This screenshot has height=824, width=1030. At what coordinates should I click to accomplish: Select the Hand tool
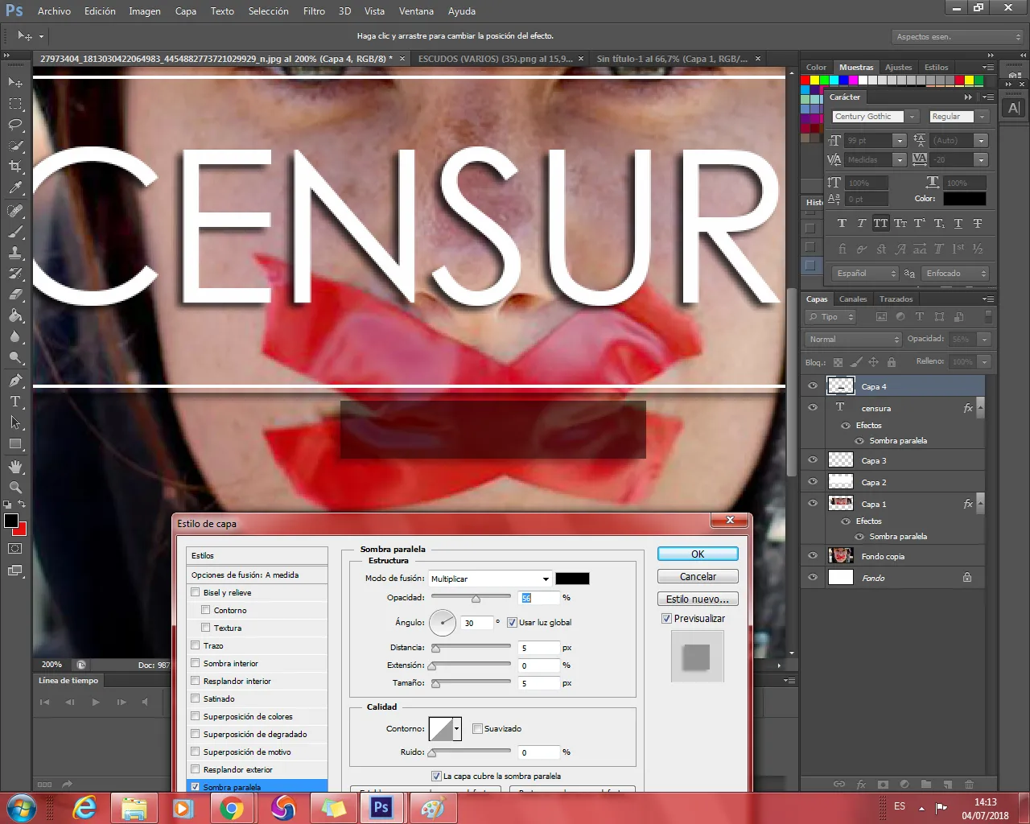click(x=15, y=467)
